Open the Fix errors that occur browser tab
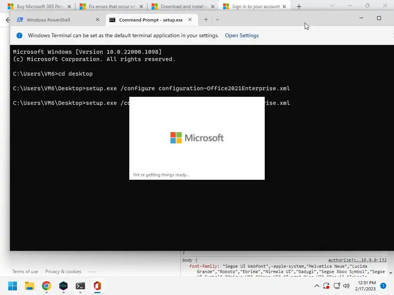The image size is (394, 295). coord(111,7)
